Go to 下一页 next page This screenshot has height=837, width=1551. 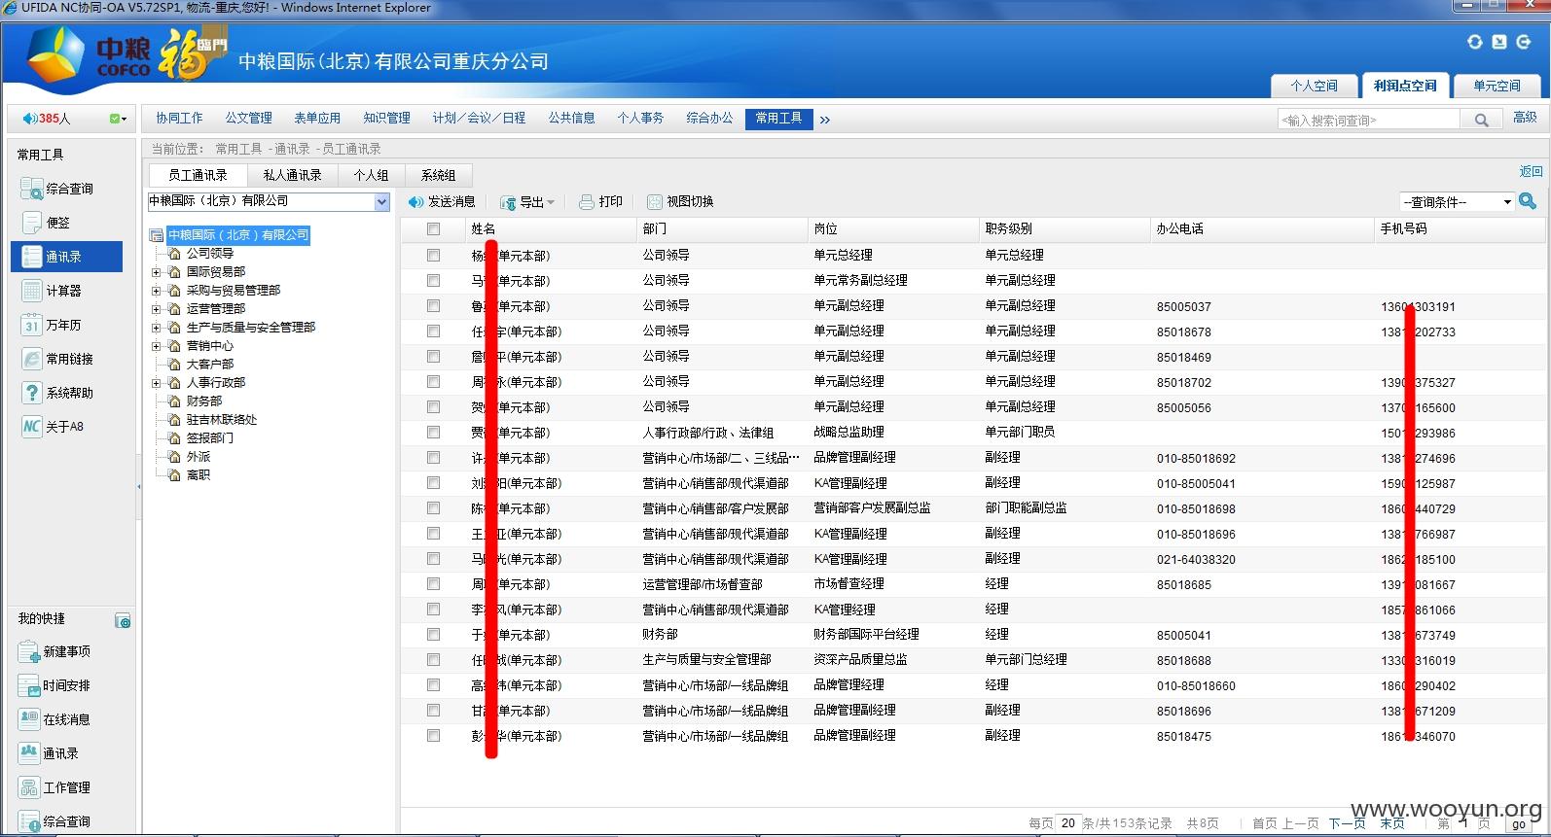click(1347, 823)
